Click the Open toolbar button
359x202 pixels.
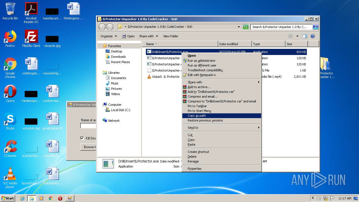[x=128, y=36]
